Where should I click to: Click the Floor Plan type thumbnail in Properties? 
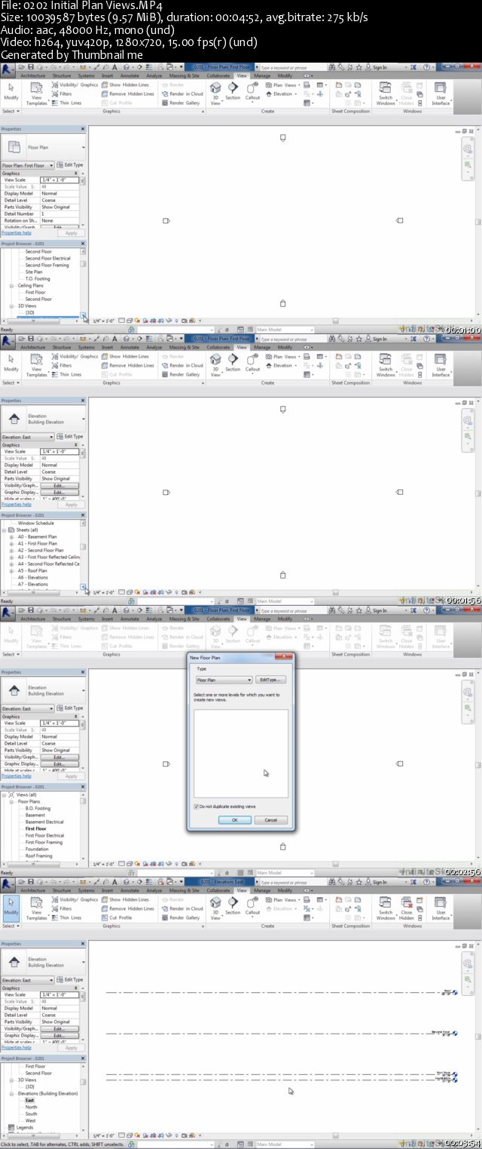click(x=15, y=148)
